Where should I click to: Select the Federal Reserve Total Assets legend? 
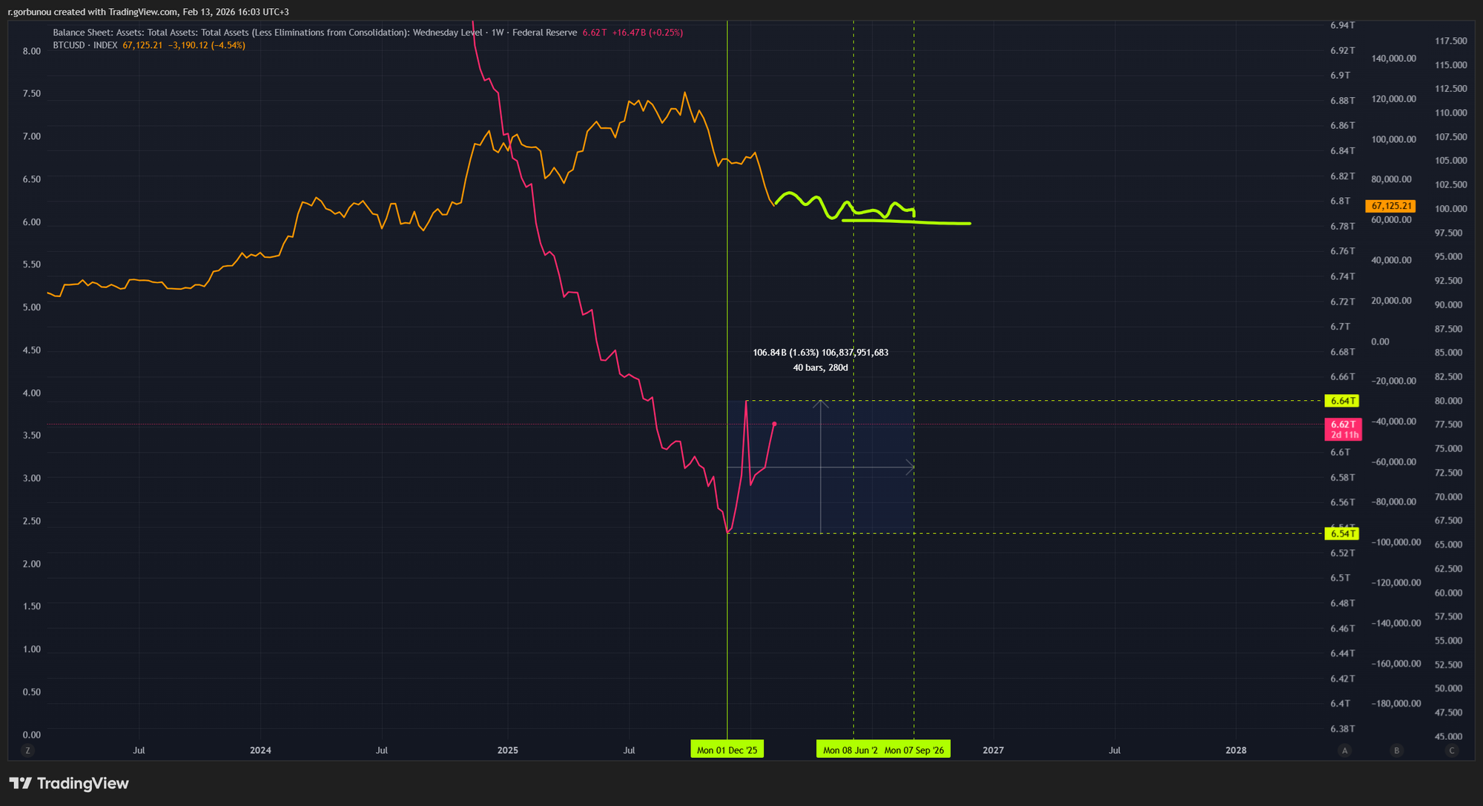314,33
